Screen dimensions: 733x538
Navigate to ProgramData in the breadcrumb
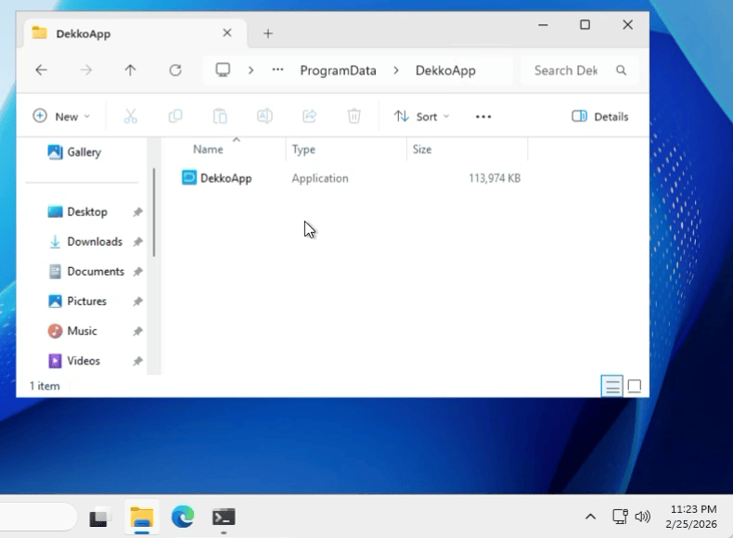click(338, 70)
